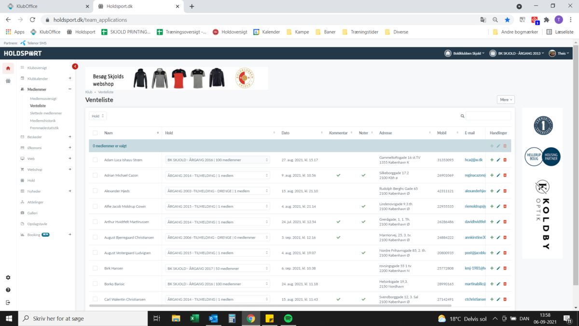The image size is (579, 326).
Task: Delete Borko Barisic with trash icon
Action: click(x=505, y=283)
